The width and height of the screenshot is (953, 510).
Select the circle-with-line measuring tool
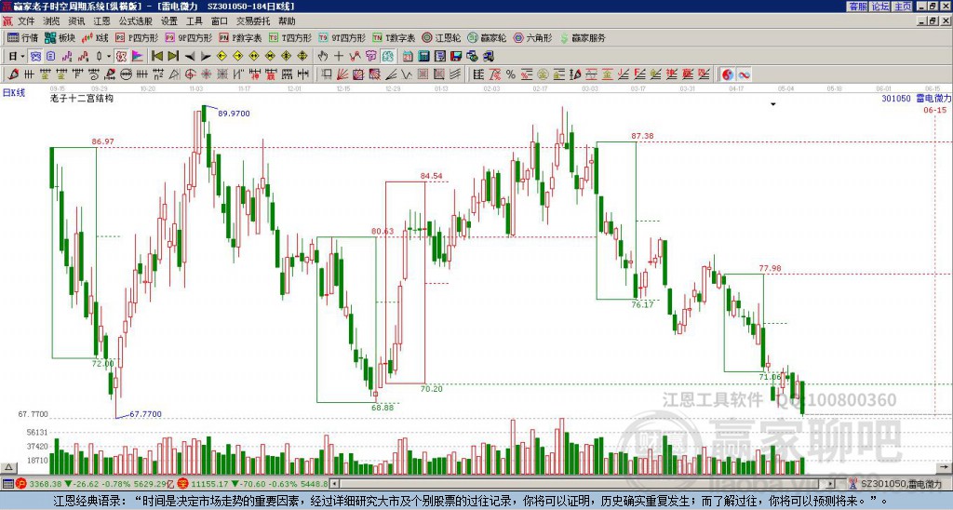pyautogui.click(x=126, y=74)
